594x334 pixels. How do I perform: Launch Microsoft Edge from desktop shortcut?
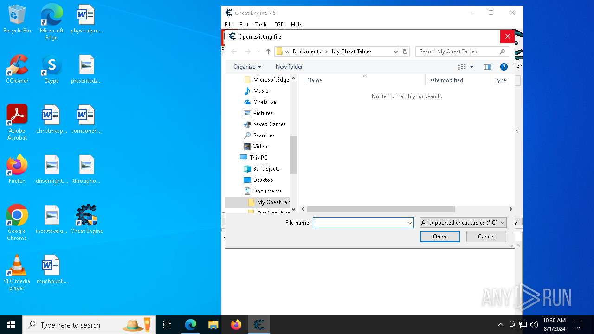52,22
